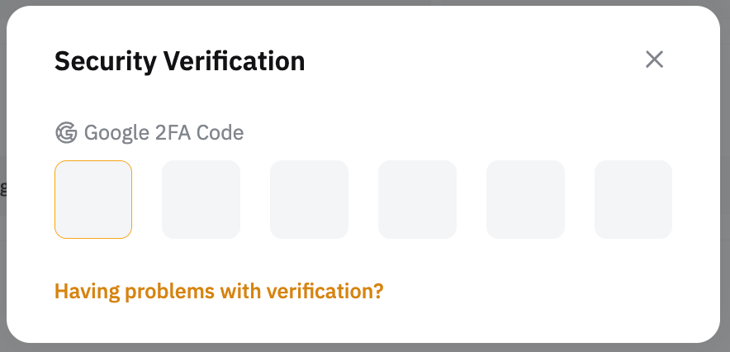Click the sixth 2FA digit box
This screenshot has width=730, height=352.
click(633, 200)
